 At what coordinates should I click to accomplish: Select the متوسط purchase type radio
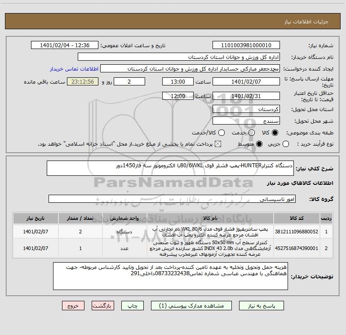259,144
